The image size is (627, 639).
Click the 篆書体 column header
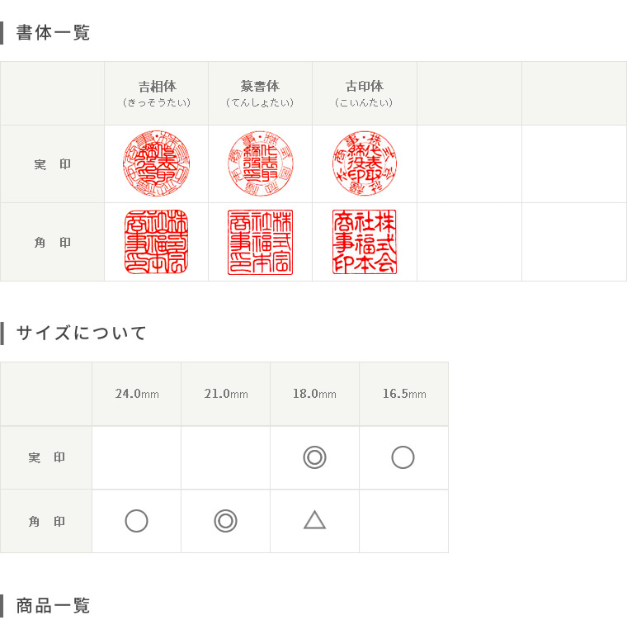(x=260, y=93)
